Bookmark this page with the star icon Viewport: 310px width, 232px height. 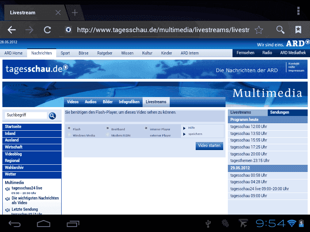point(259,30)
